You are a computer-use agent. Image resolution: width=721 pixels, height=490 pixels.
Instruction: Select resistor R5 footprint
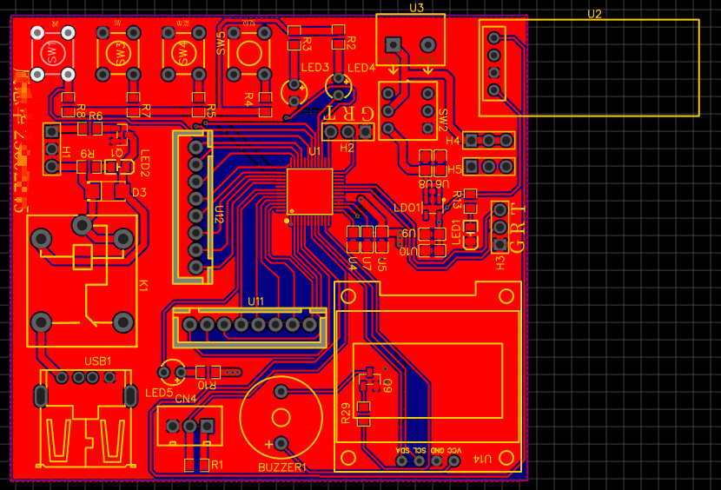click(x=199, y=104)
